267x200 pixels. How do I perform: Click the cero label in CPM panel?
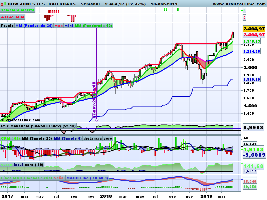coord(108,138)
